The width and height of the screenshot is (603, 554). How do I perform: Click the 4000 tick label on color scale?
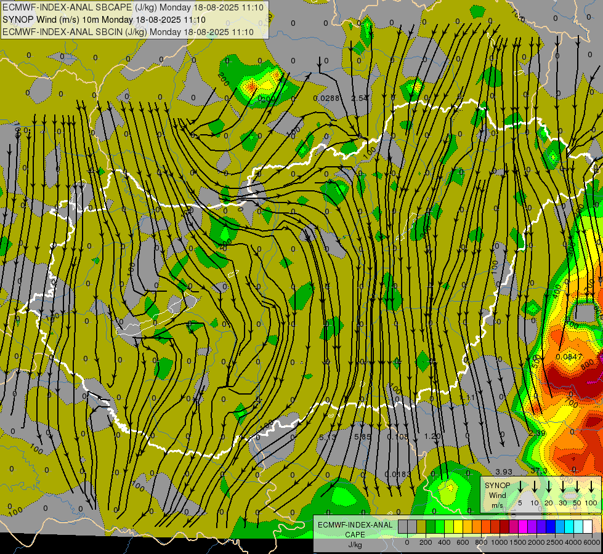pos(573,542)
